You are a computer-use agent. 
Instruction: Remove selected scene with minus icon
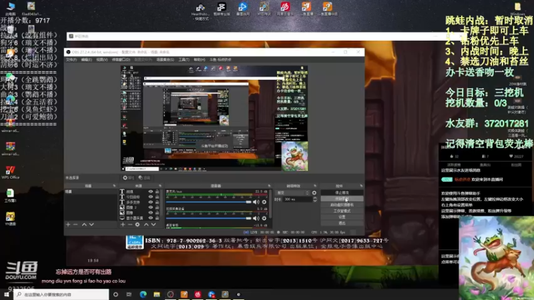pyautogui.click(x=75, y=225)
